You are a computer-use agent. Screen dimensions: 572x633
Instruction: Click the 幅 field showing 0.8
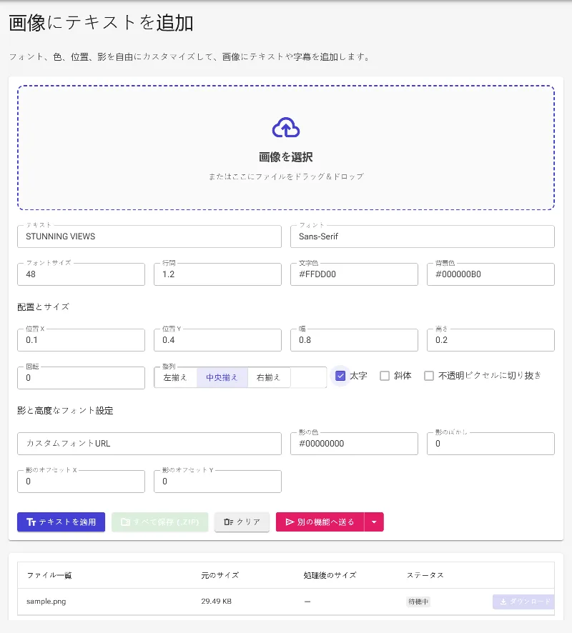pyautogui.click(x=354, y=340)
